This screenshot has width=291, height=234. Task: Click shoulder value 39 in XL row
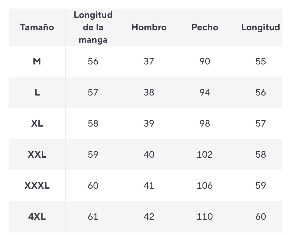pyautogui.click(x=149, y=123)
